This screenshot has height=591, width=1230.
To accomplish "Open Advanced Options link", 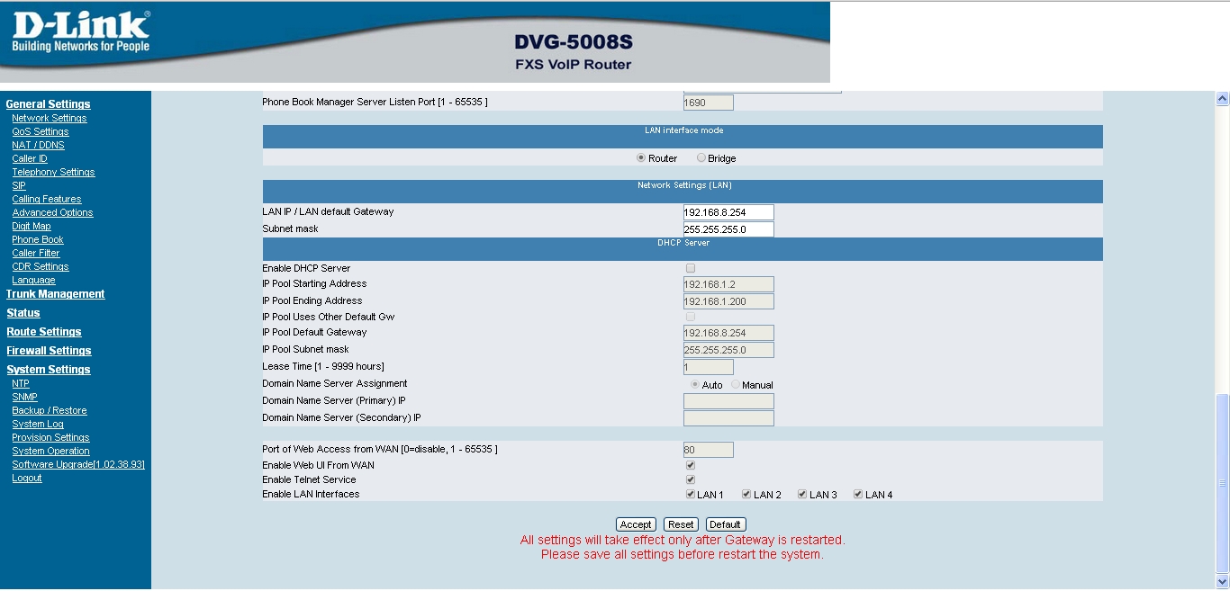I will coord(52,212).
